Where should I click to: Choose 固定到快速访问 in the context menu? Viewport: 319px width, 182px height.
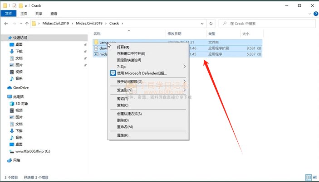148,60
